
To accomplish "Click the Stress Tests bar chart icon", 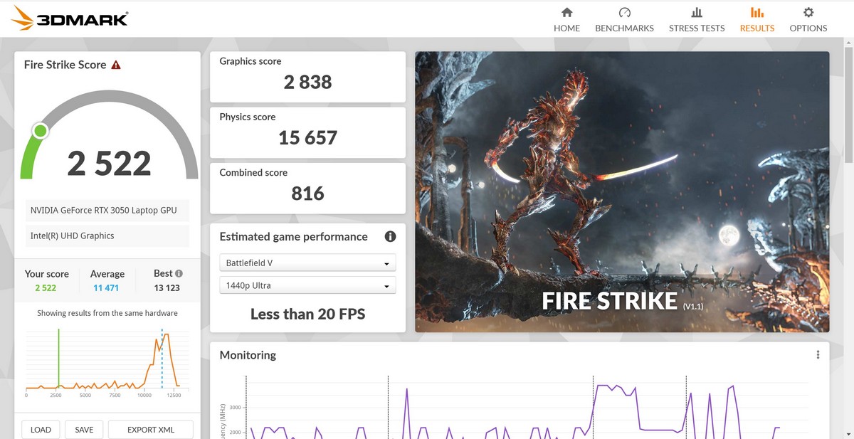I will click(x=697, y=13).
